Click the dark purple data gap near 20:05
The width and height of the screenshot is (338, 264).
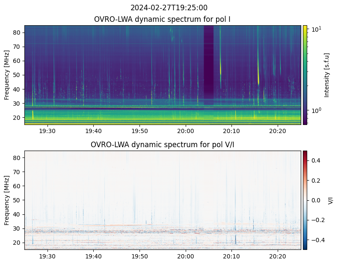(x=209, y=65)
